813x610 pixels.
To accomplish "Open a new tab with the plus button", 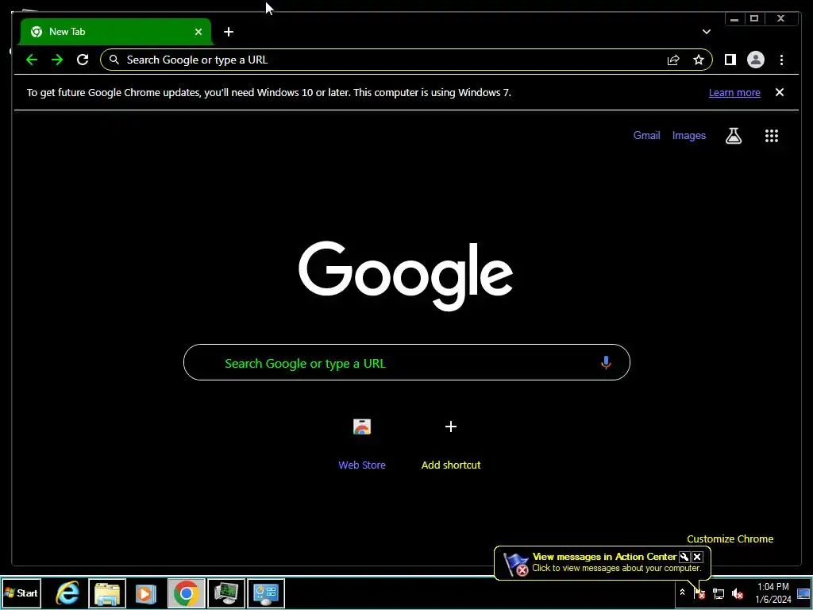I will pos(229,32).
